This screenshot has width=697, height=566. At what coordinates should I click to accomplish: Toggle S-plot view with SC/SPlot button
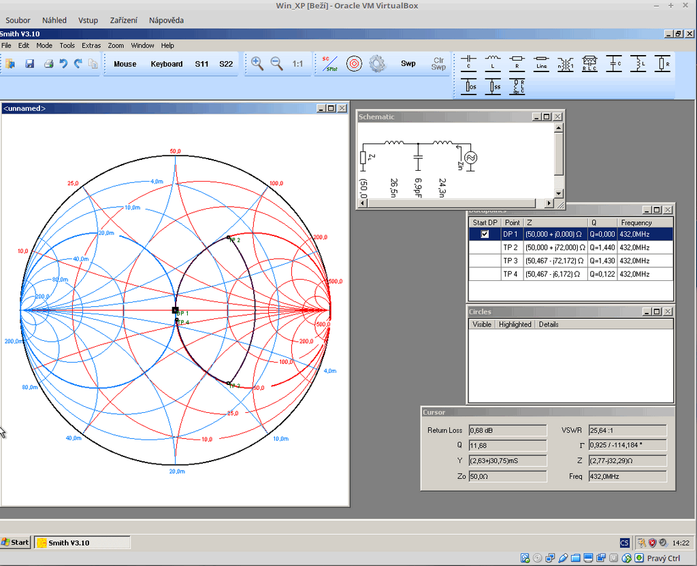coord(330,64)
